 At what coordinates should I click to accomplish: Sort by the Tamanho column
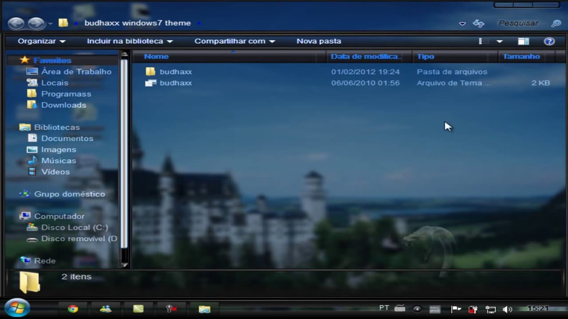pos(521,56)
